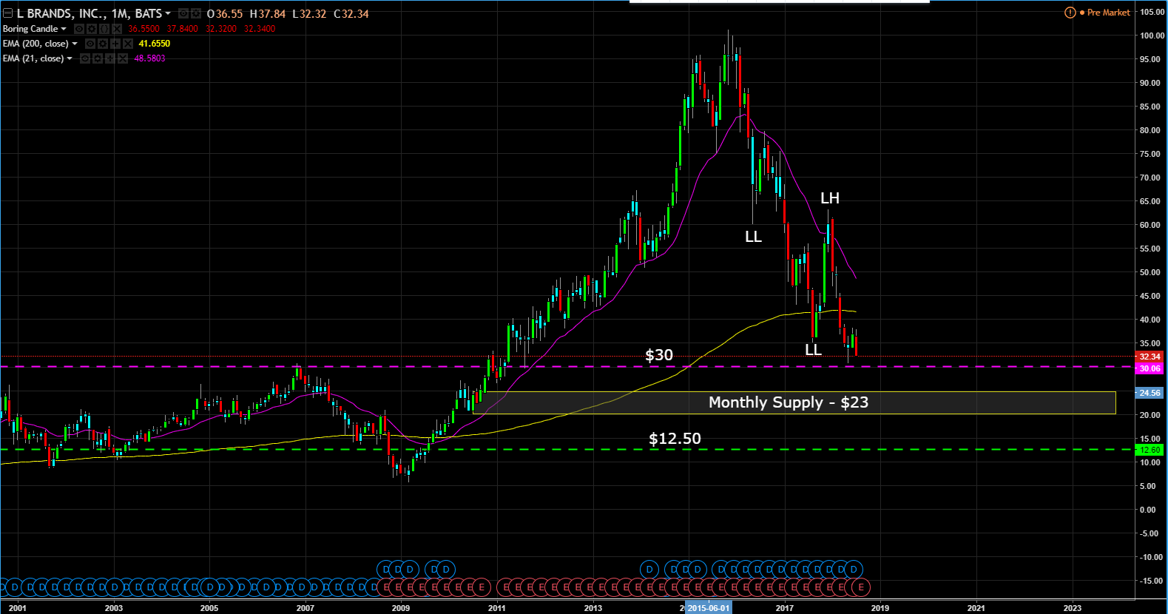The height and width of the screenshot is (614, 1168).
Task: Toggle visibility of the L BRANDS main series
Action: (x=183, y=13)
